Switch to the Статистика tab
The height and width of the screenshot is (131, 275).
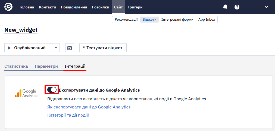(x=16, y=66)
